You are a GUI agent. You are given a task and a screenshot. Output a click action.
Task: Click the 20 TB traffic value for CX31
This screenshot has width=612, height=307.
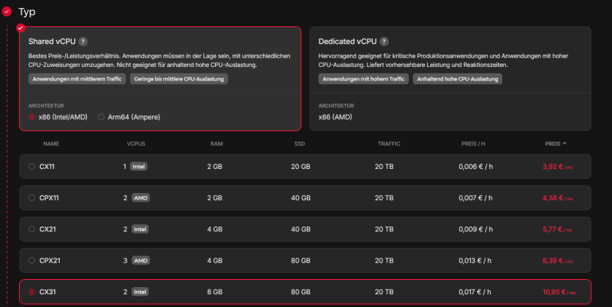pos(384,292)
